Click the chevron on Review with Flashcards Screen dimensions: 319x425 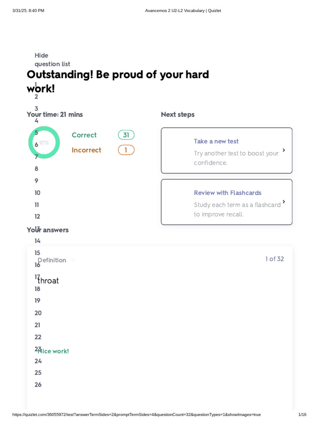tap(284, 202)
